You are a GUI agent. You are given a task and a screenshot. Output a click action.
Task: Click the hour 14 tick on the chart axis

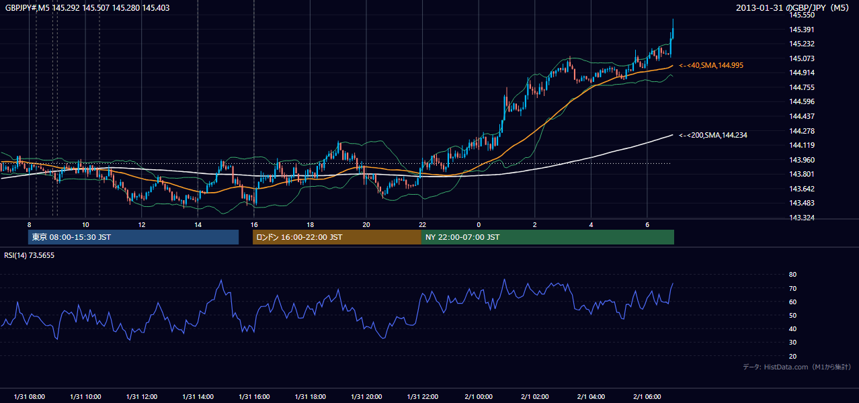[x=198, y=224]
